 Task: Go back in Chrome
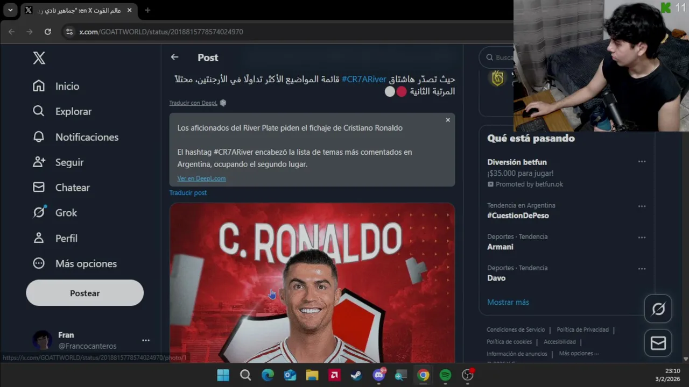pos(11,32)
